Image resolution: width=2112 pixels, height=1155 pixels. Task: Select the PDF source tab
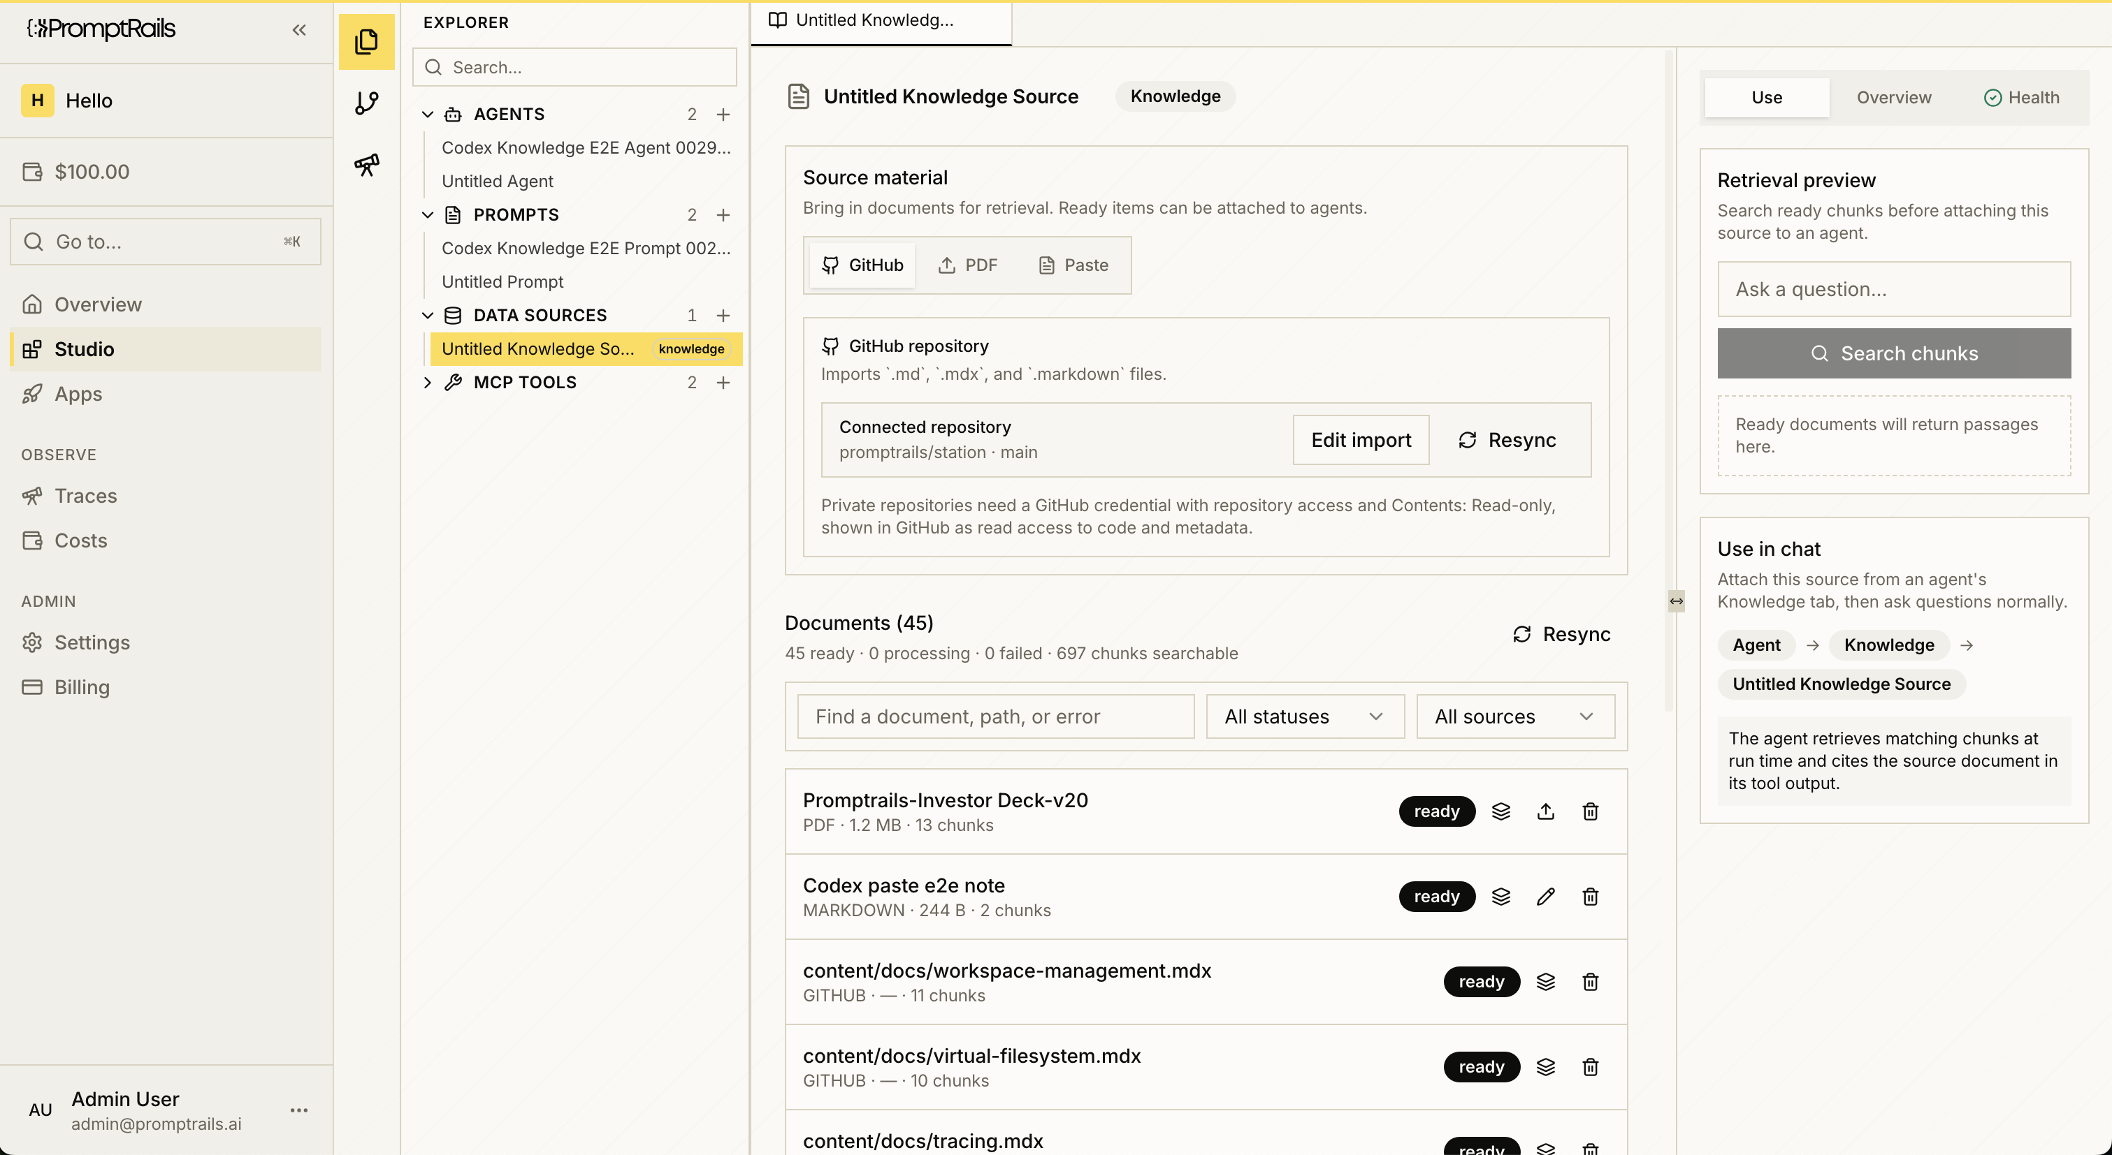tap(968, 265)
